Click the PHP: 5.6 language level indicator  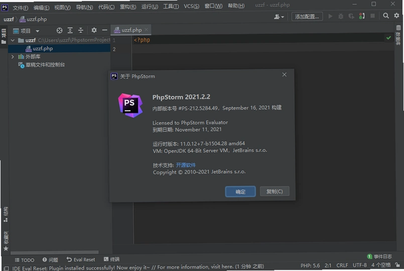click(x=310, y=265)
